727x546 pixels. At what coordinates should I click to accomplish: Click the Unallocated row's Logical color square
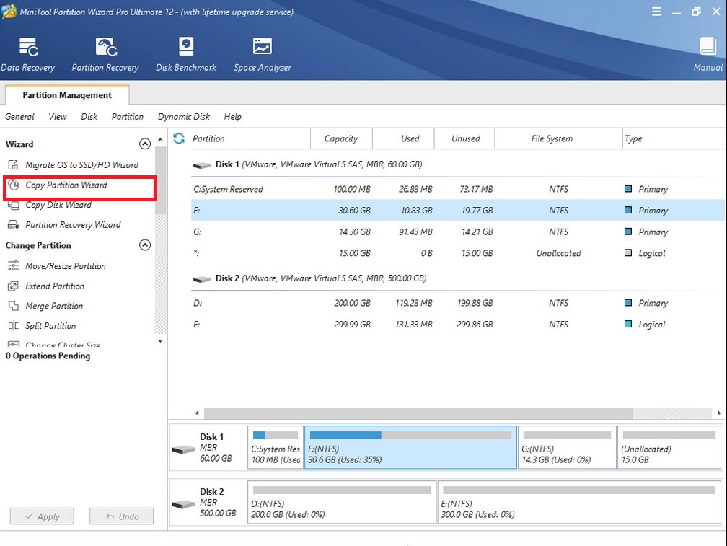pos(628,252)
